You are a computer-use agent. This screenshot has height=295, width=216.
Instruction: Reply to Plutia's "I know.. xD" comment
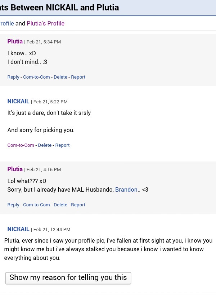[13, 77]
